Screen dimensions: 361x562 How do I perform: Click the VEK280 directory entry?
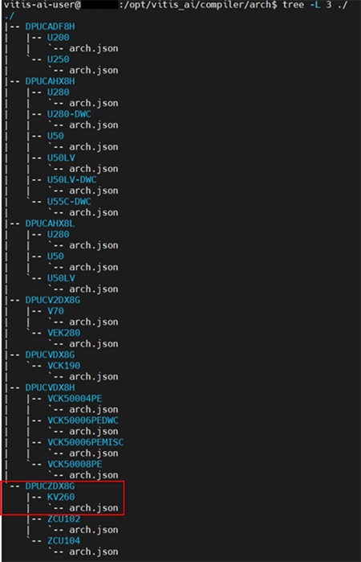(63, 333)
